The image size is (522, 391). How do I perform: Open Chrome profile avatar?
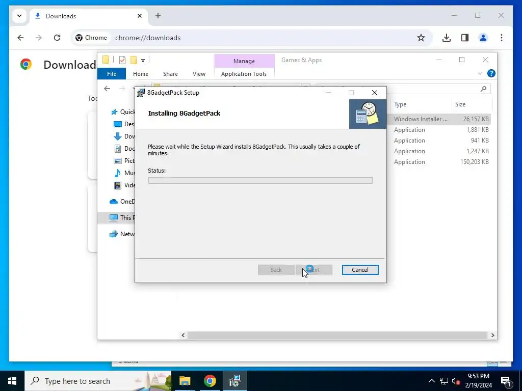pos(483,38)
